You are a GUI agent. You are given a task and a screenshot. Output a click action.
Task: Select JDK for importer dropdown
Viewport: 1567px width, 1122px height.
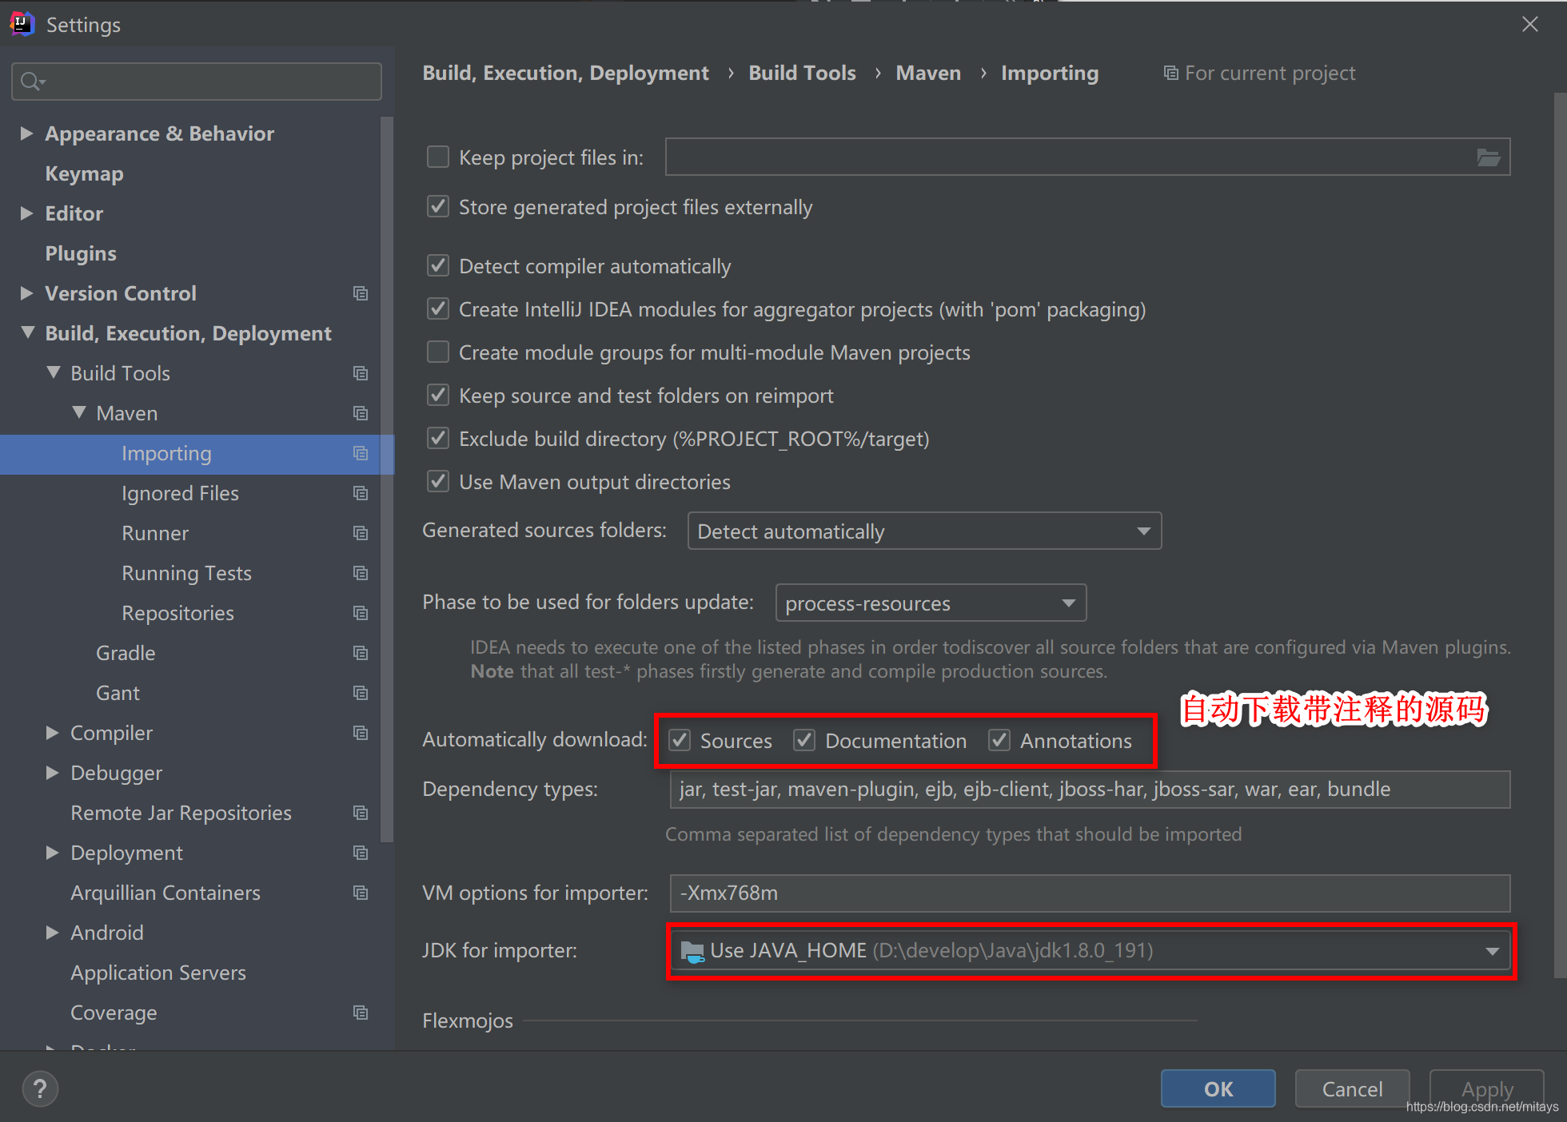(x=1090, y=951)
